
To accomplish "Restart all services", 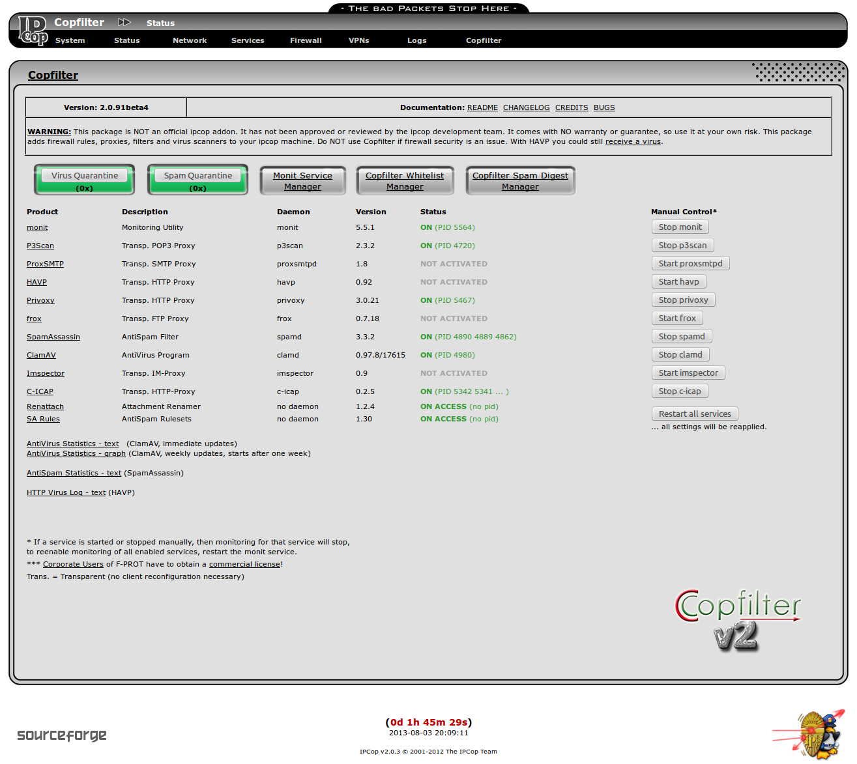I will point(695,414).
